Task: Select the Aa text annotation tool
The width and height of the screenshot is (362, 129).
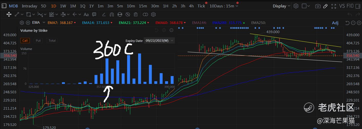Action: 86,15
